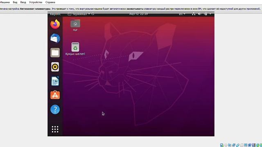Expand the Терминал app menu arrow
This screenshot has height=147, width=262.
[x=89, y=14]
